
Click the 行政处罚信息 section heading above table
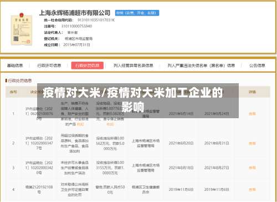pyautogui.click(x=20, y=80)
